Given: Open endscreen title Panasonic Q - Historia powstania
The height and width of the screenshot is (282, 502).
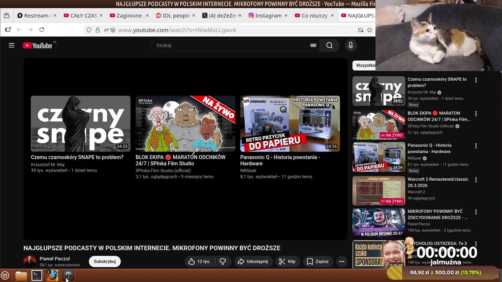Looking at the screenshot, I should click(x=280, y=160).
